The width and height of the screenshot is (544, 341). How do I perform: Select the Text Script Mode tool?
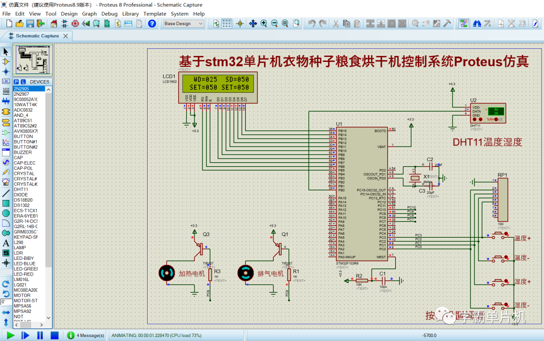tap(6, 91)
